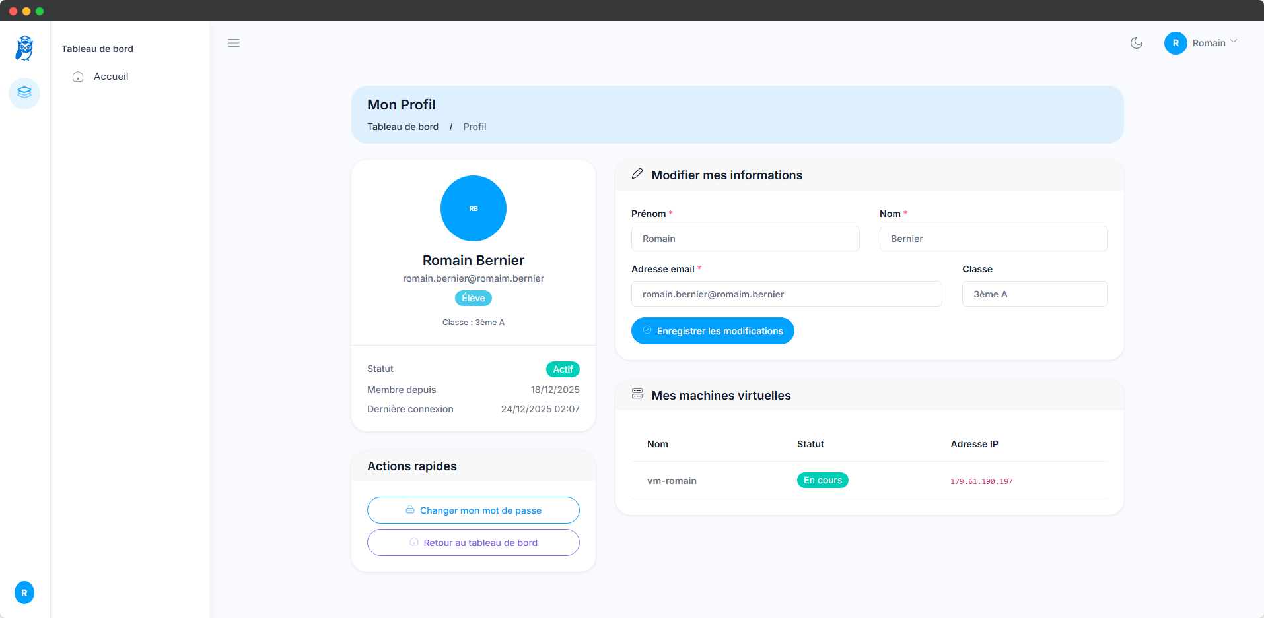Image resolution: width=1264 pixels, height=618 pixels.
Task: Click the home icon next to Accueil
Action: pyautogui.click(x=78, y=77)
